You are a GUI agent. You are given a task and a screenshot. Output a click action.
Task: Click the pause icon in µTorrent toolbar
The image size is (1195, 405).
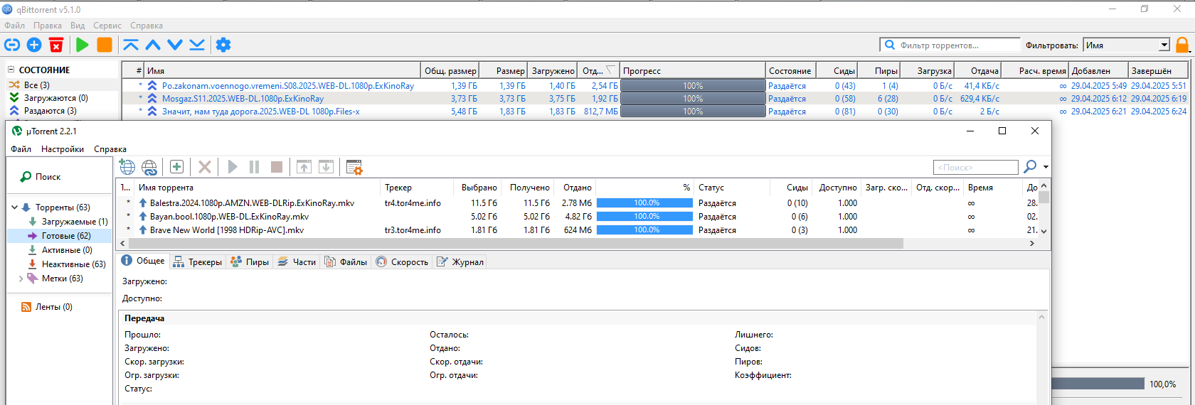254,167
